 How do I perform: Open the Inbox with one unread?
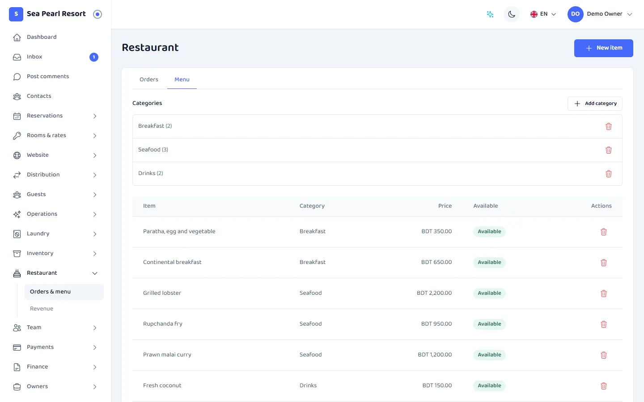(55, 57)
